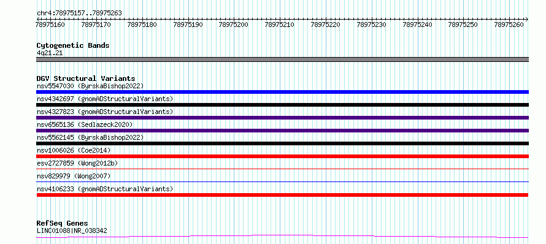Select the purple nsv4327823 variant bar

282,118
